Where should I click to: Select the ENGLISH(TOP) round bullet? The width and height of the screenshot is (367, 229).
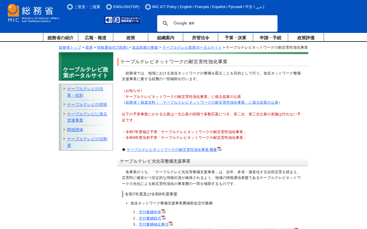pos(109,7)
